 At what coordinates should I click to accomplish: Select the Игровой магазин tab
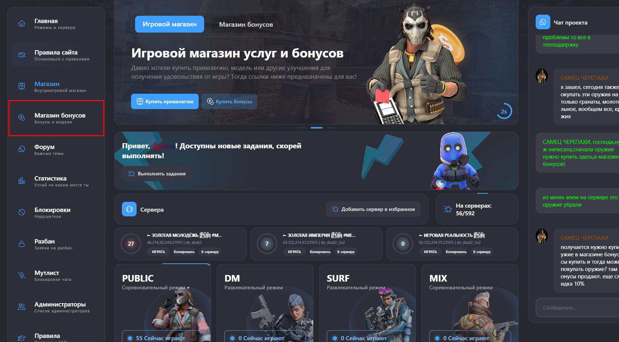click(x=170, y=24)
